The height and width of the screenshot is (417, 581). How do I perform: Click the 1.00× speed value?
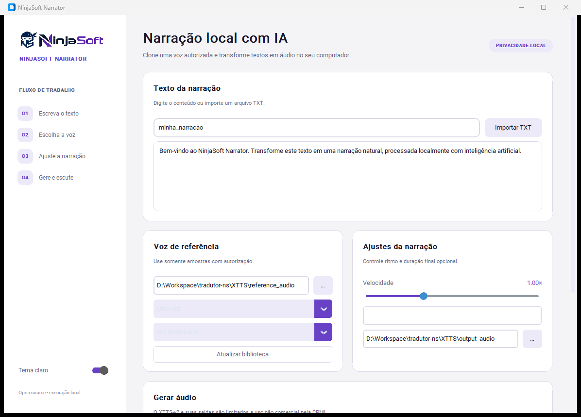point(534,283)
